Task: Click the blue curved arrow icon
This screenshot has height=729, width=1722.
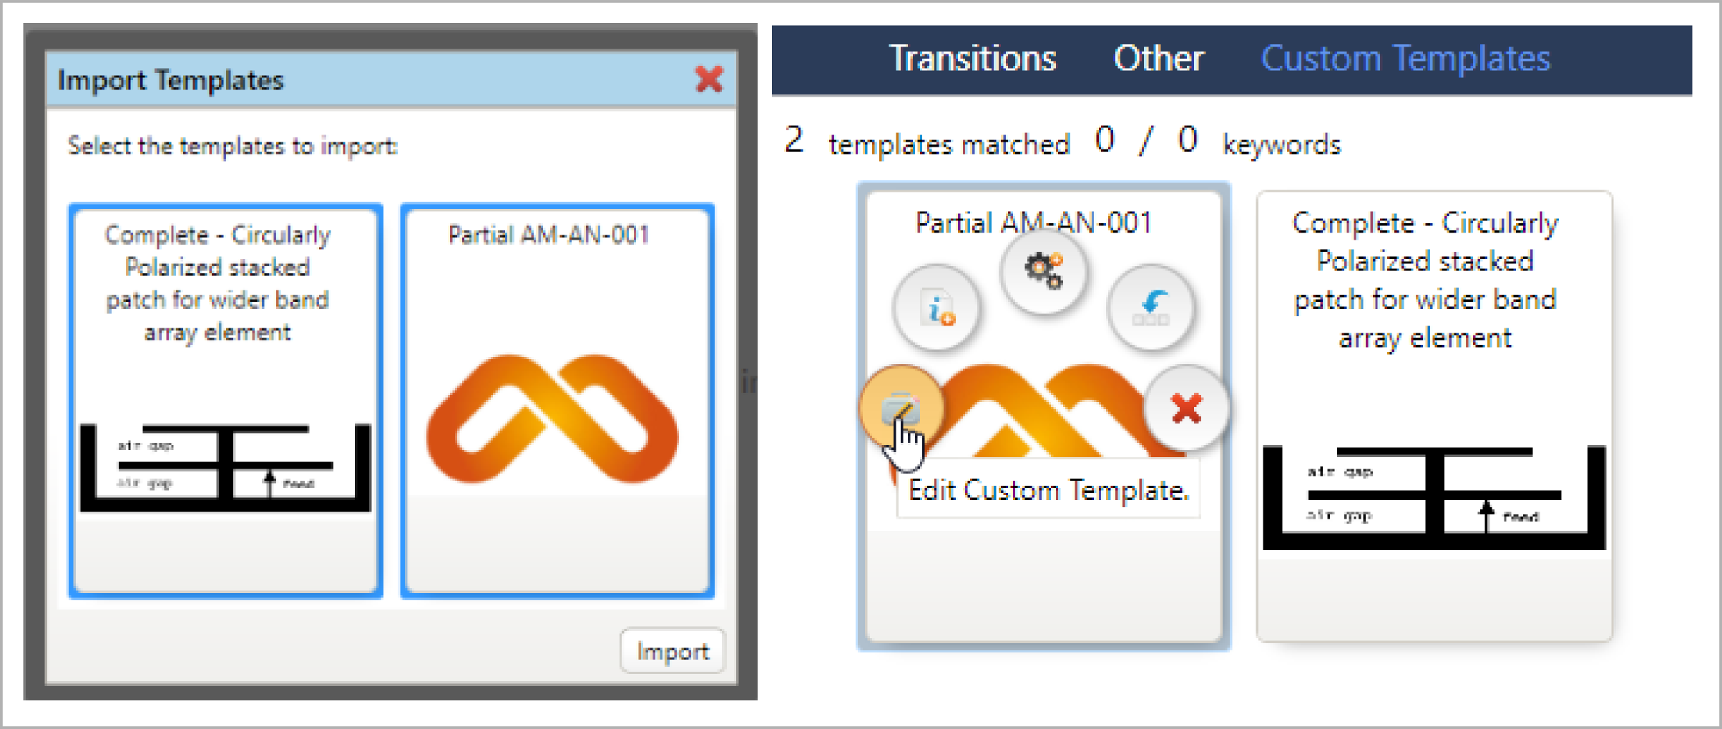Action: pos(1150,308)
